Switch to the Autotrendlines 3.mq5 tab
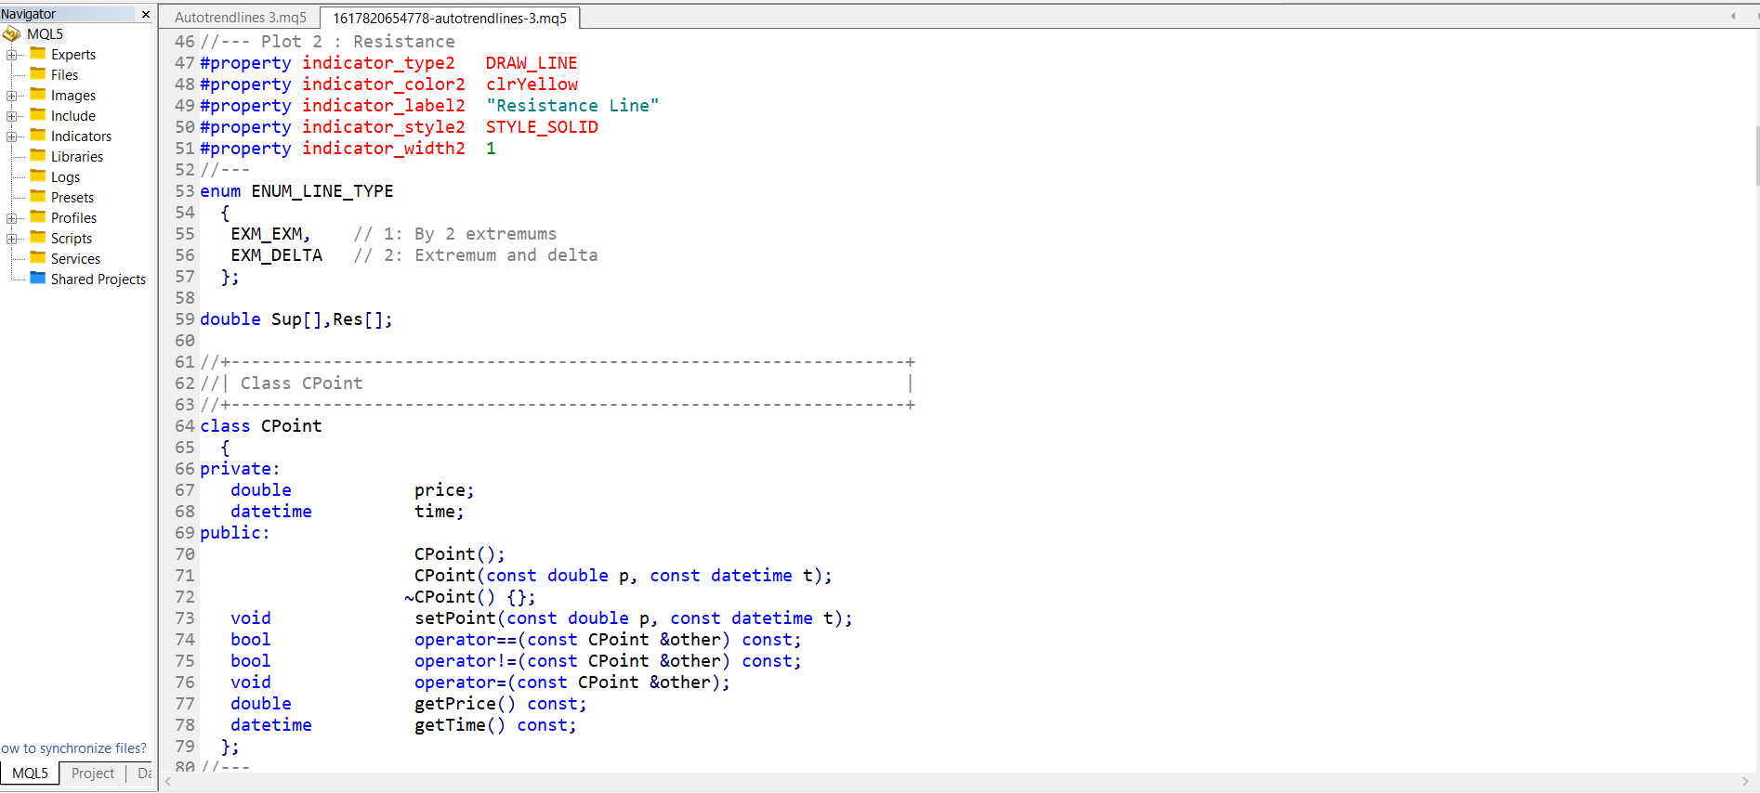 (241, 18)
